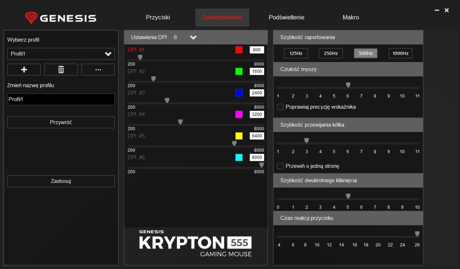Click DPI #4 value field 3200

point(257,114)
